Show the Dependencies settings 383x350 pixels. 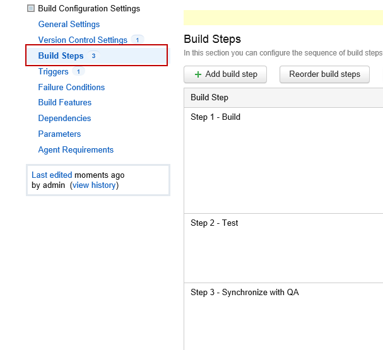[x=64, y=119]
